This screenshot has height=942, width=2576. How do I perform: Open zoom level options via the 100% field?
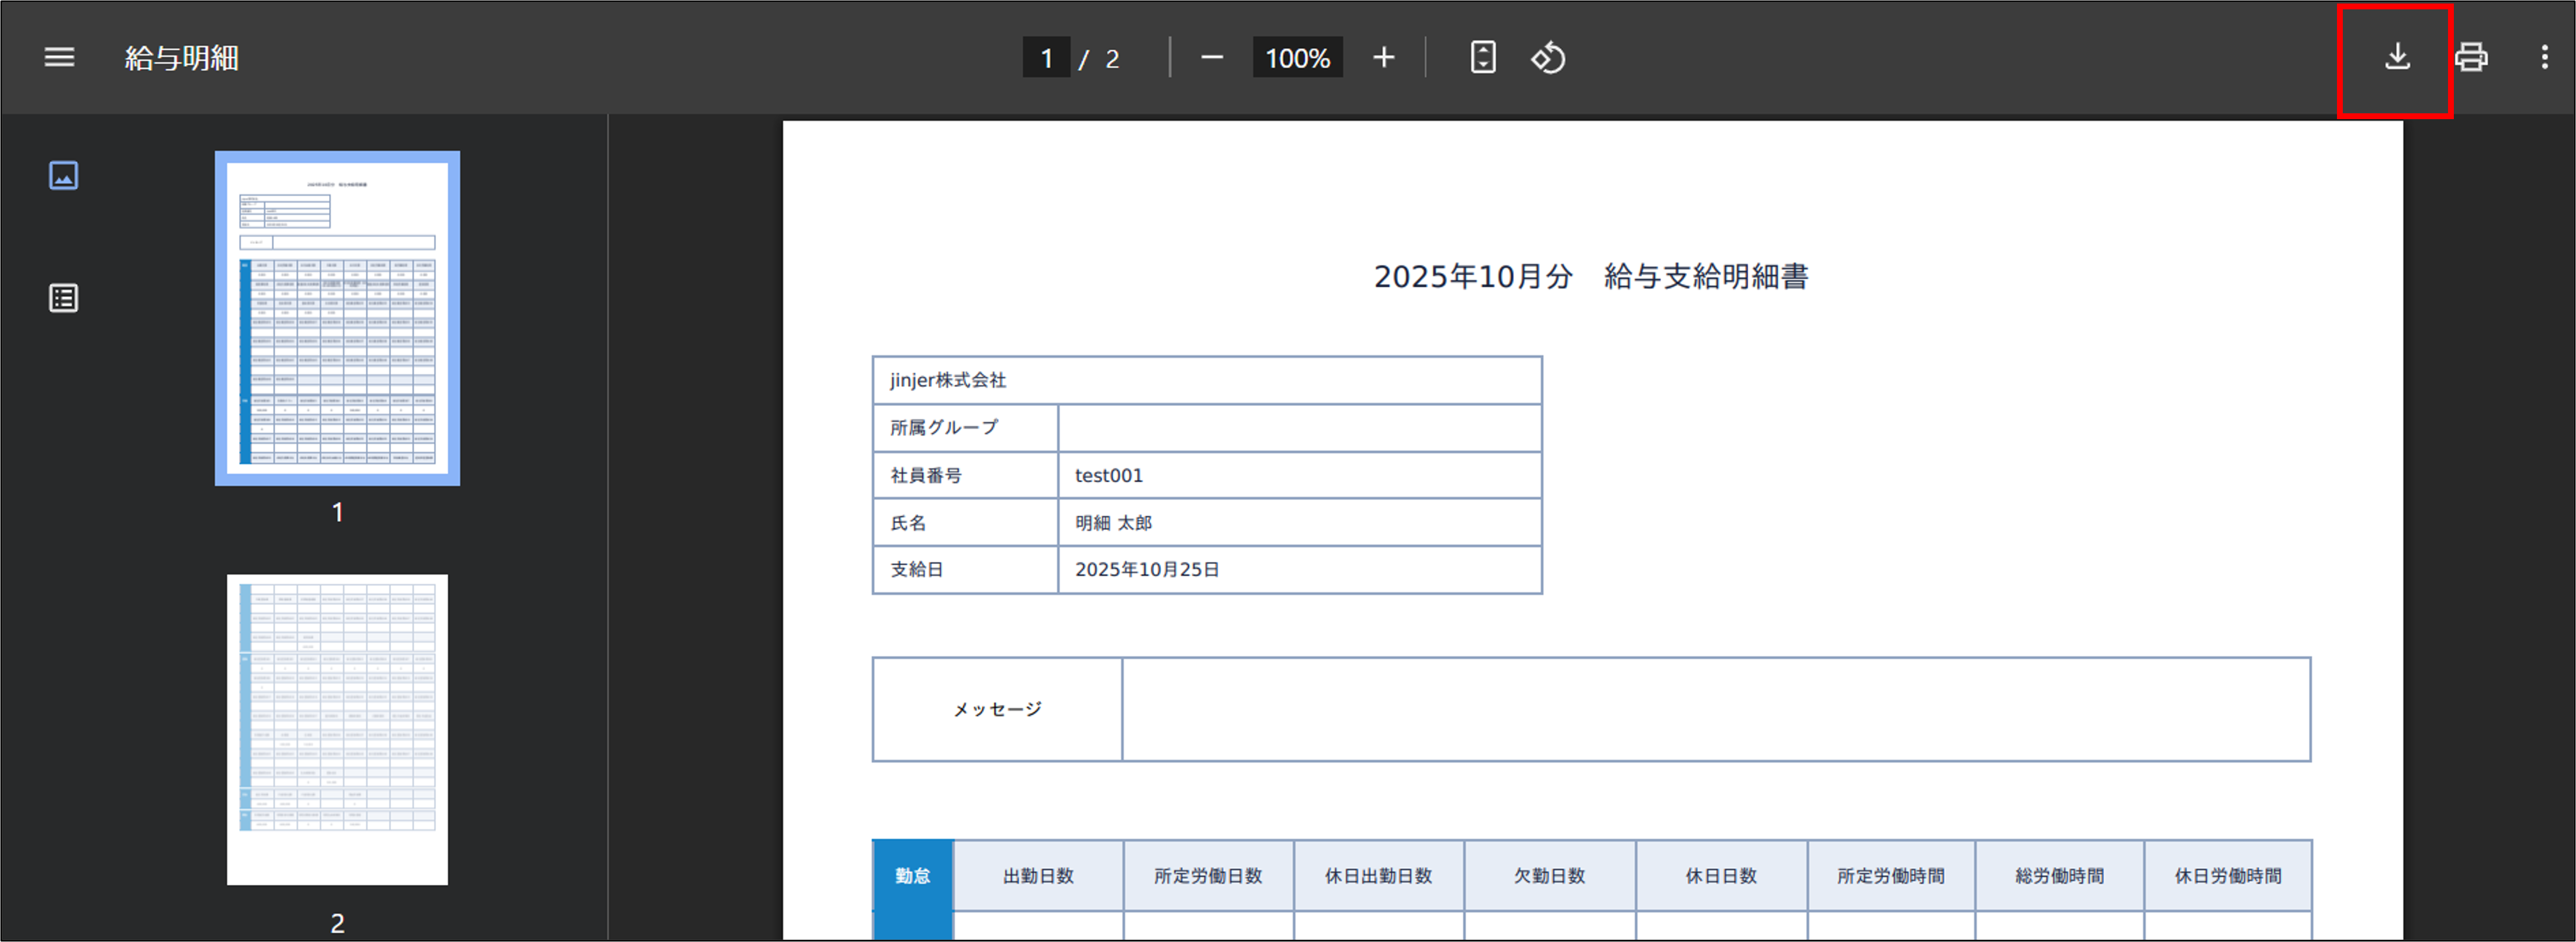1297,57
